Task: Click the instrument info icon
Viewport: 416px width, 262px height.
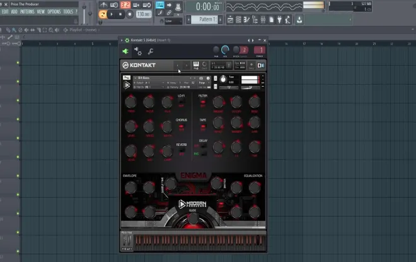Action: tap(208, 78)
